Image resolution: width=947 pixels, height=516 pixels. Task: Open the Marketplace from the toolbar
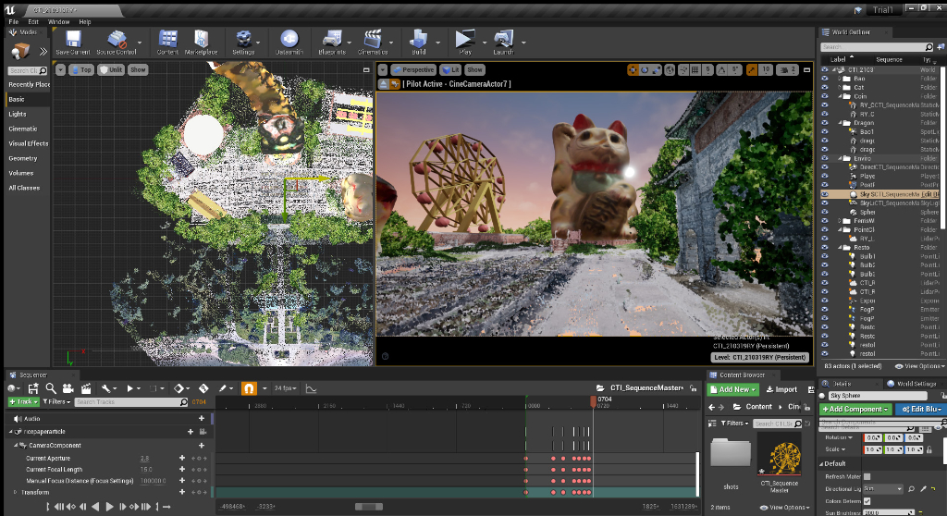(201, 40)
